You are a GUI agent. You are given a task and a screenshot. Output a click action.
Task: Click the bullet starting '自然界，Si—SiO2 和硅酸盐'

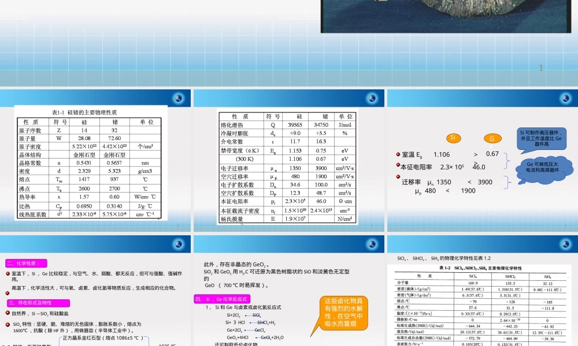tap(40, 314)
